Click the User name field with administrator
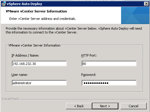Image resolution: width=150 pixels, height=112 pixels. coord(39,83)
